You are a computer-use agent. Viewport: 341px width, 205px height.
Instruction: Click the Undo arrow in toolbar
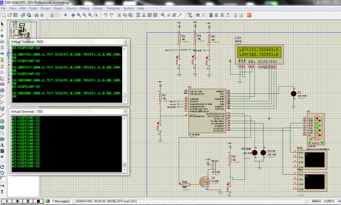coord(106,15)
